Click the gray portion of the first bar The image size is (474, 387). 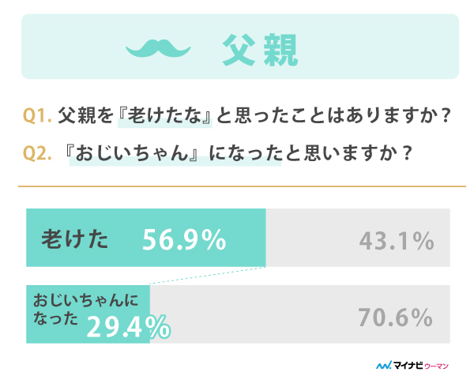(358, 238)
